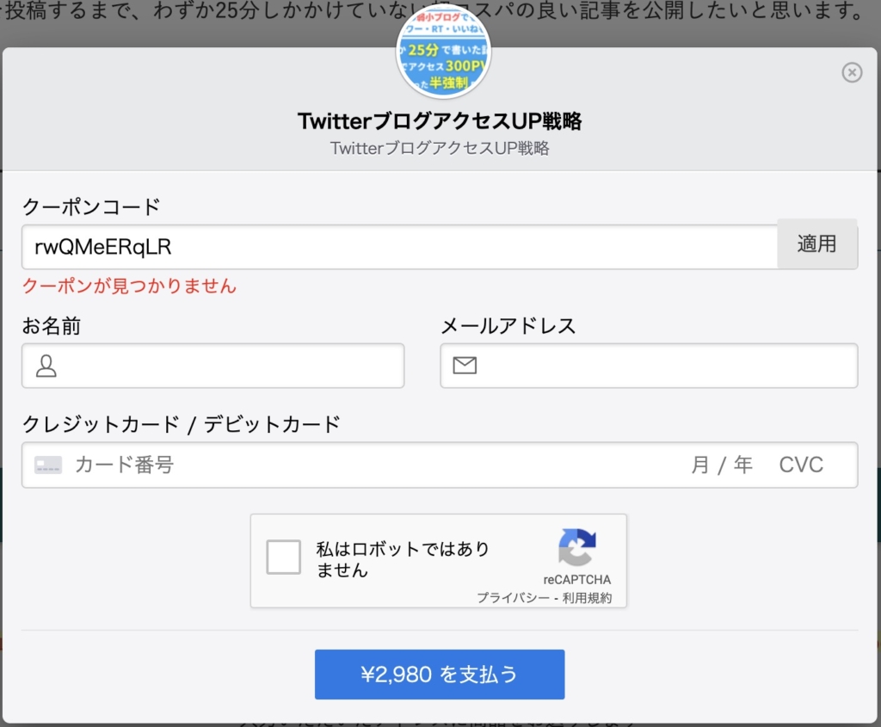Click the credit card icon in the card field
The width and height of the screenshot is (881, 727).
[x=48, y=465]
